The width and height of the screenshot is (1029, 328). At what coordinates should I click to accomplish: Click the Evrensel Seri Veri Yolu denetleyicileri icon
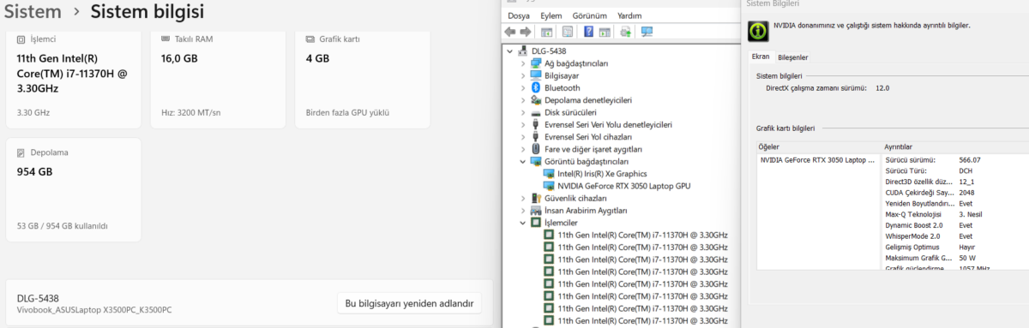point(536,124)
